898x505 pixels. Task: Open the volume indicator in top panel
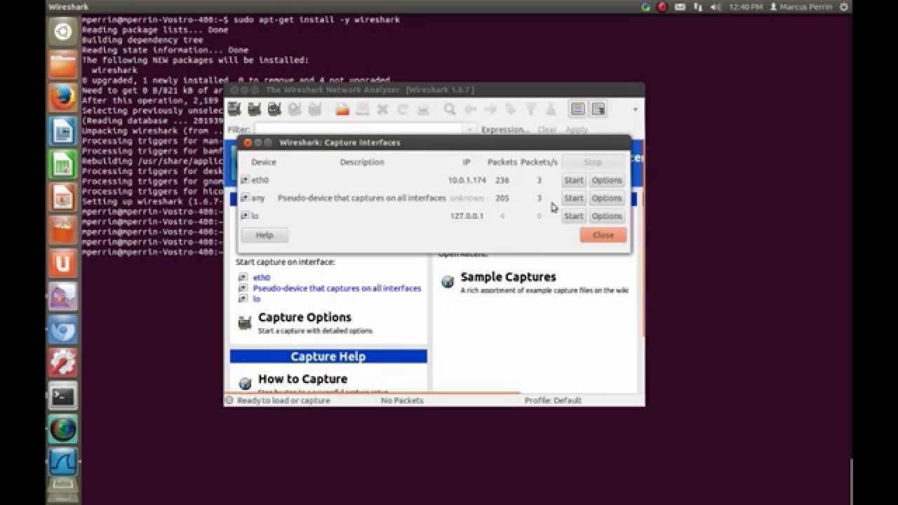click(x=716, y=7)
